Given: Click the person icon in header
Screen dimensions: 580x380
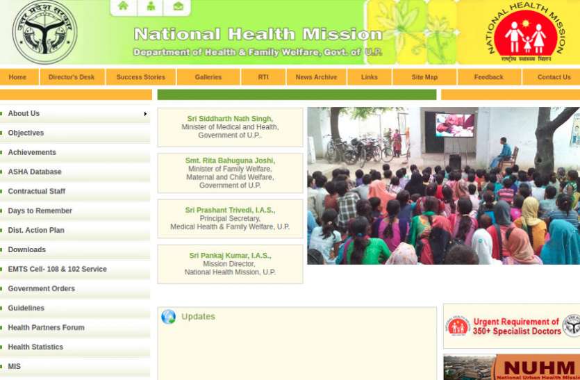Looking at the screenshot, I should pyautogui.click(x=151, y=6).
